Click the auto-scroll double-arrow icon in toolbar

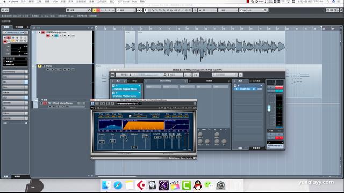[x=139, y=10]
